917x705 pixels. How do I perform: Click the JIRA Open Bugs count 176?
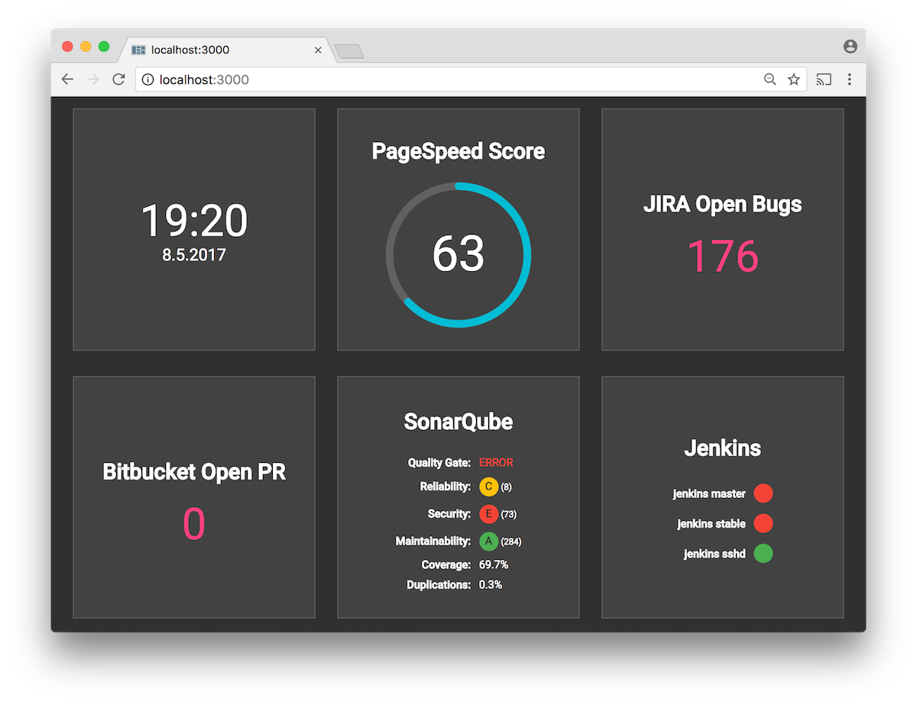tap(722, 257)
